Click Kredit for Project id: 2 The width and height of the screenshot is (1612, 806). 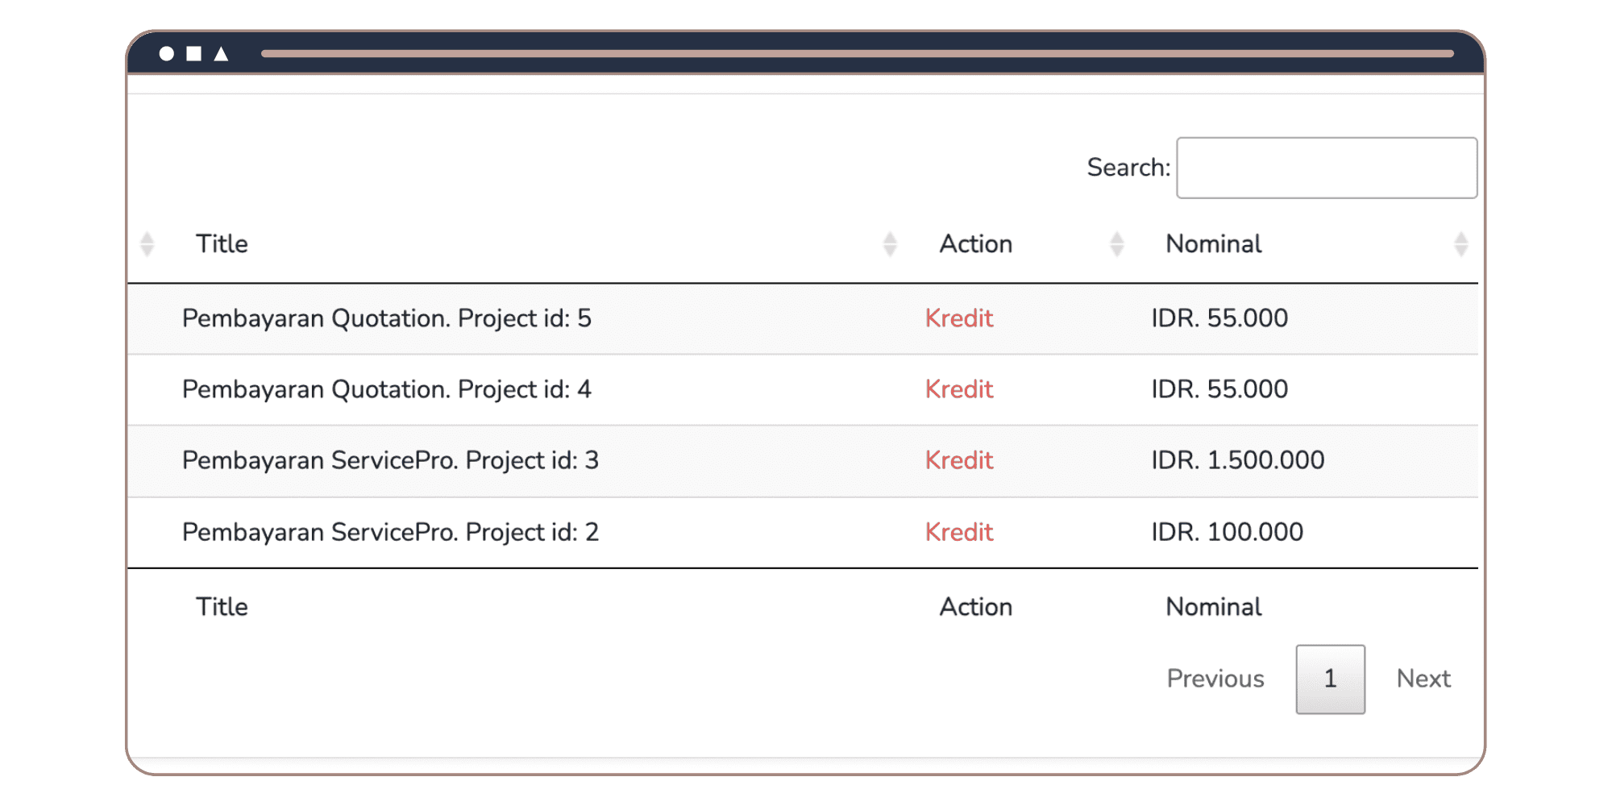click(x=958, y=532)
